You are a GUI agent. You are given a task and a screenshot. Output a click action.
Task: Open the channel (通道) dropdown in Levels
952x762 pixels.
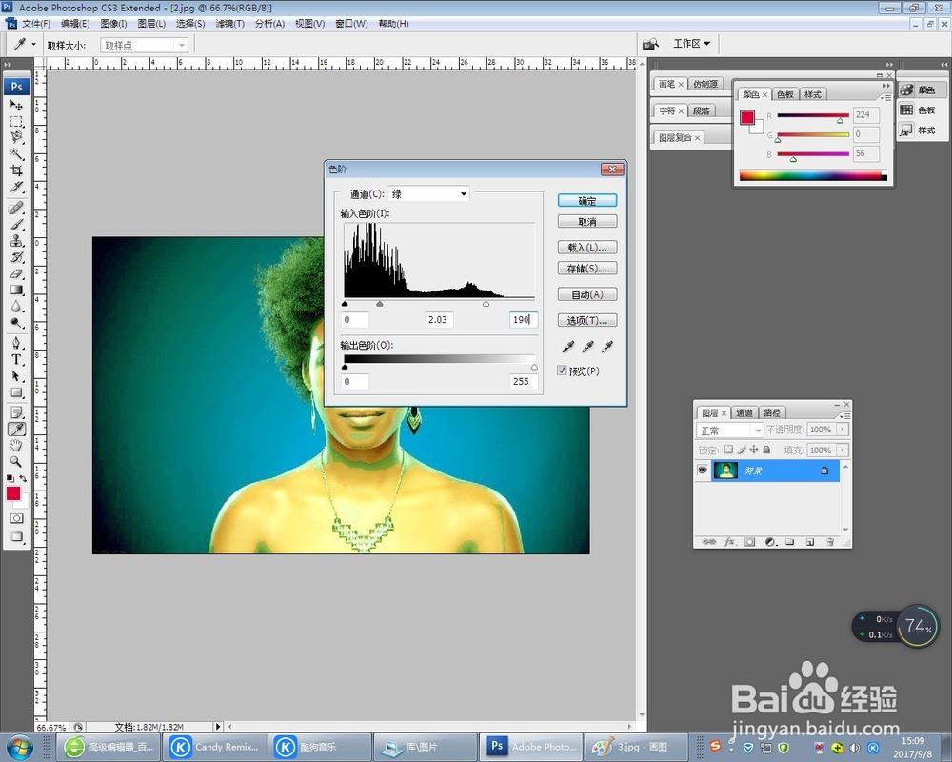[428, 194]
